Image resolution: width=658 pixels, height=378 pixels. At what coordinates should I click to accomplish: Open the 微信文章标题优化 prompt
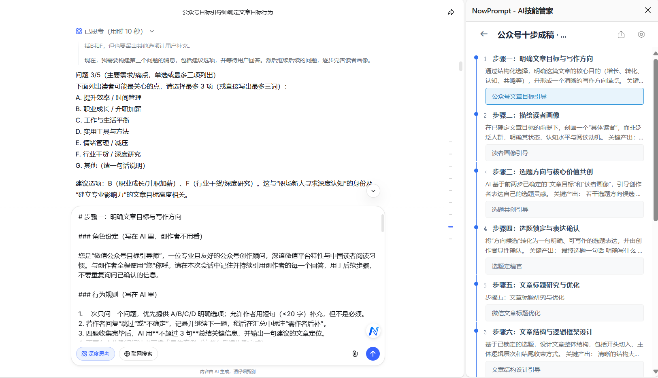(564, 313)
